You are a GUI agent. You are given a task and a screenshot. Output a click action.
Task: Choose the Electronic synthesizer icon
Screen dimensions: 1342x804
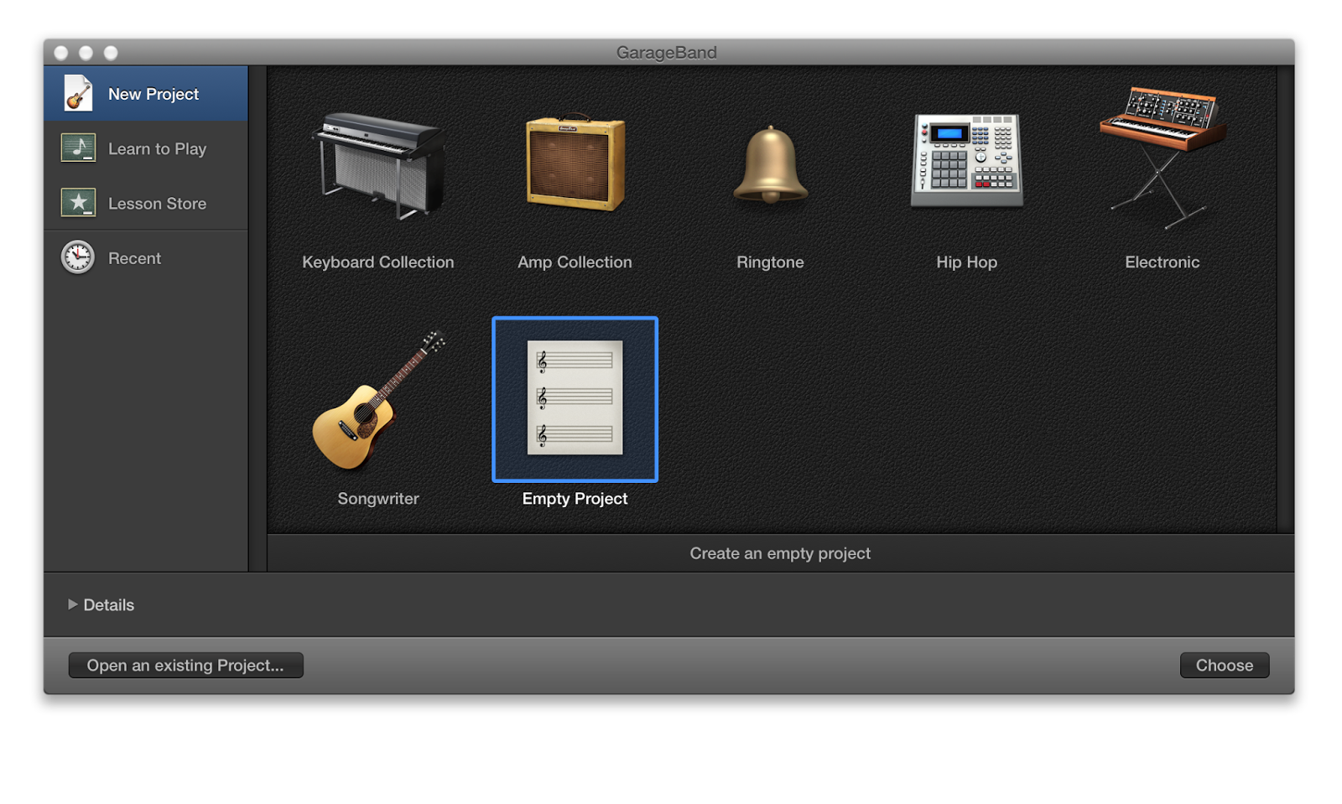(x=1163, y=156)
